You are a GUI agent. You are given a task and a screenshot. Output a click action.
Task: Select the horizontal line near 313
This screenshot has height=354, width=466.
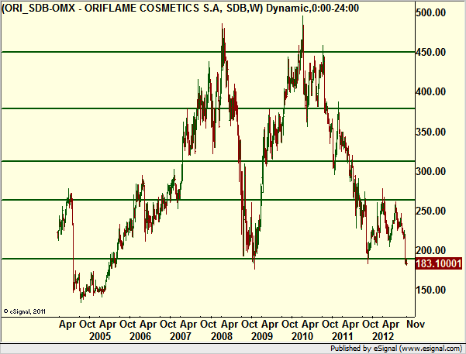click(208, 161)
